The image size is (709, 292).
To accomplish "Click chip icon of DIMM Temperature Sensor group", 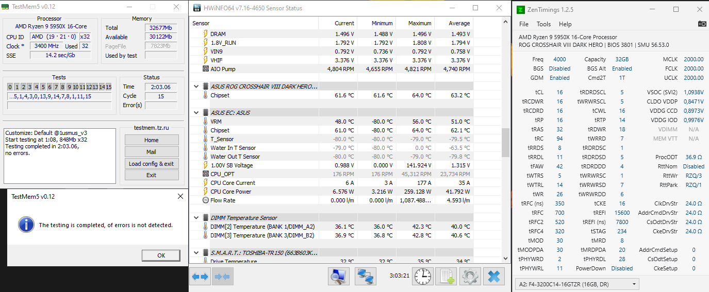I will pyautogui.click(x=205, y=218).
